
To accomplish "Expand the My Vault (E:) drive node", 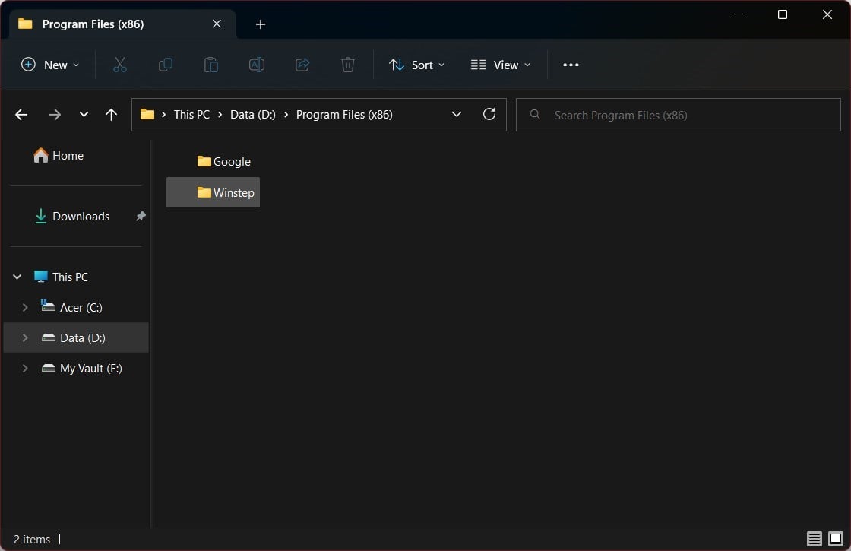I will [x=25, y=368].
